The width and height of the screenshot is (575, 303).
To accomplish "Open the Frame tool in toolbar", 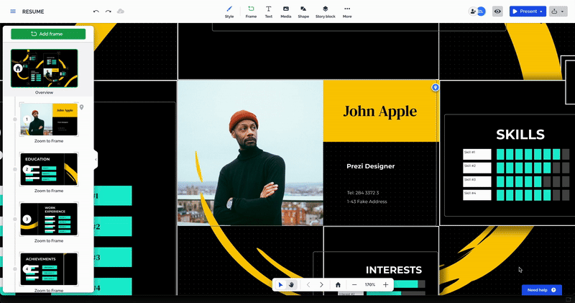I will pos(251,12).
